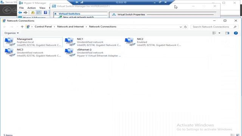Select the NIC3 network adapter icon
The image size is (242, 136).
coord(10,53)
